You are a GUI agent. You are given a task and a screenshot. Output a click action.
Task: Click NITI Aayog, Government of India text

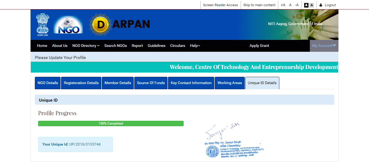295,24
